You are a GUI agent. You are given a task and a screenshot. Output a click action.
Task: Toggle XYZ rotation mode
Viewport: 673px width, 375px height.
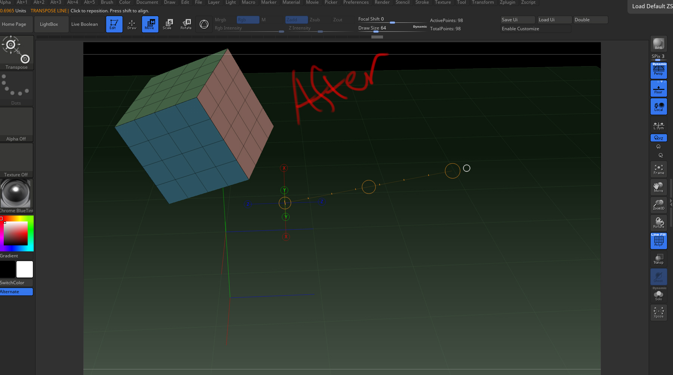point(658,138)
